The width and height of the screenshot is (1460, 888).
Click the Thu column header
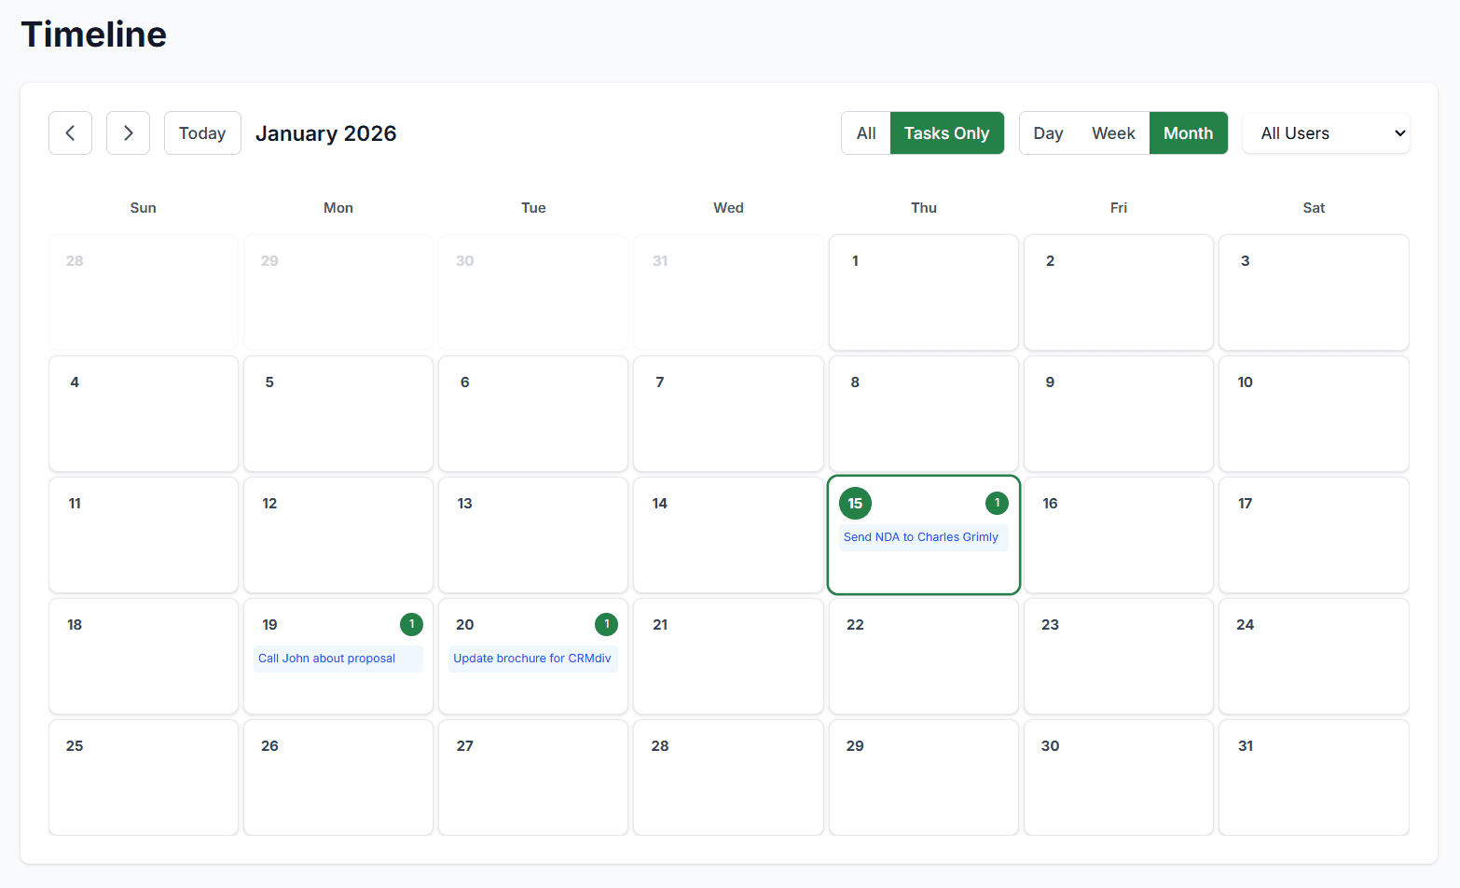(x=923, y=207)
